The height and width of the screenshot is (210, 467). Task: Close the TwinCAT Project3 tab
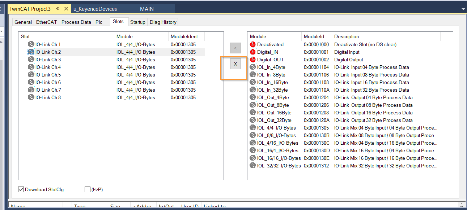pos(66,9)
